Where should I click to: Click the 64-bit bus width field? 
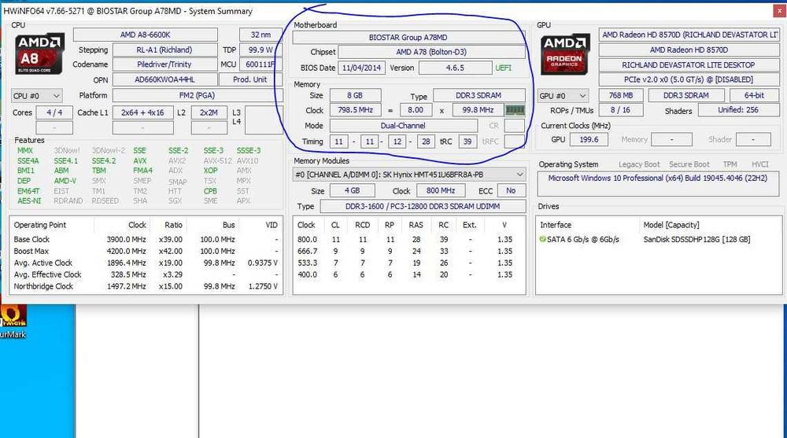coord(755,95)
